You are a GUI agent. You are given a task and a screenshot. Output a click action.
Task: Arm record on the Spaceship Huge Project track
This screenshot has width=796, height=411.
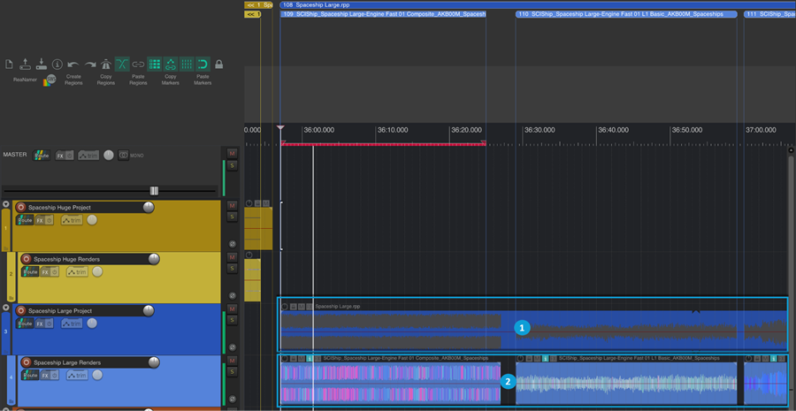pyautogui.click(x=21, y=207)
